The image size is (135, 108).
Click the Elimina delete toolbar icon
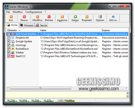click(x=49, y=17)
